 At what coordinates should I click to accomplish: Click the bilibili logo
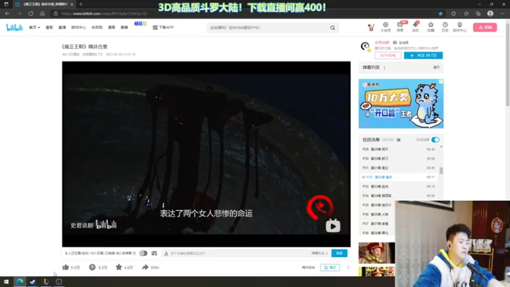15,27
